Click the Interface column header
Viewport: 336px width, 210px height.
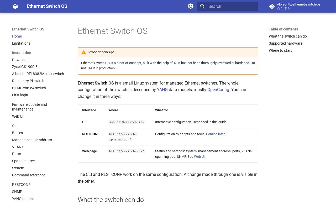pos(89,110)
